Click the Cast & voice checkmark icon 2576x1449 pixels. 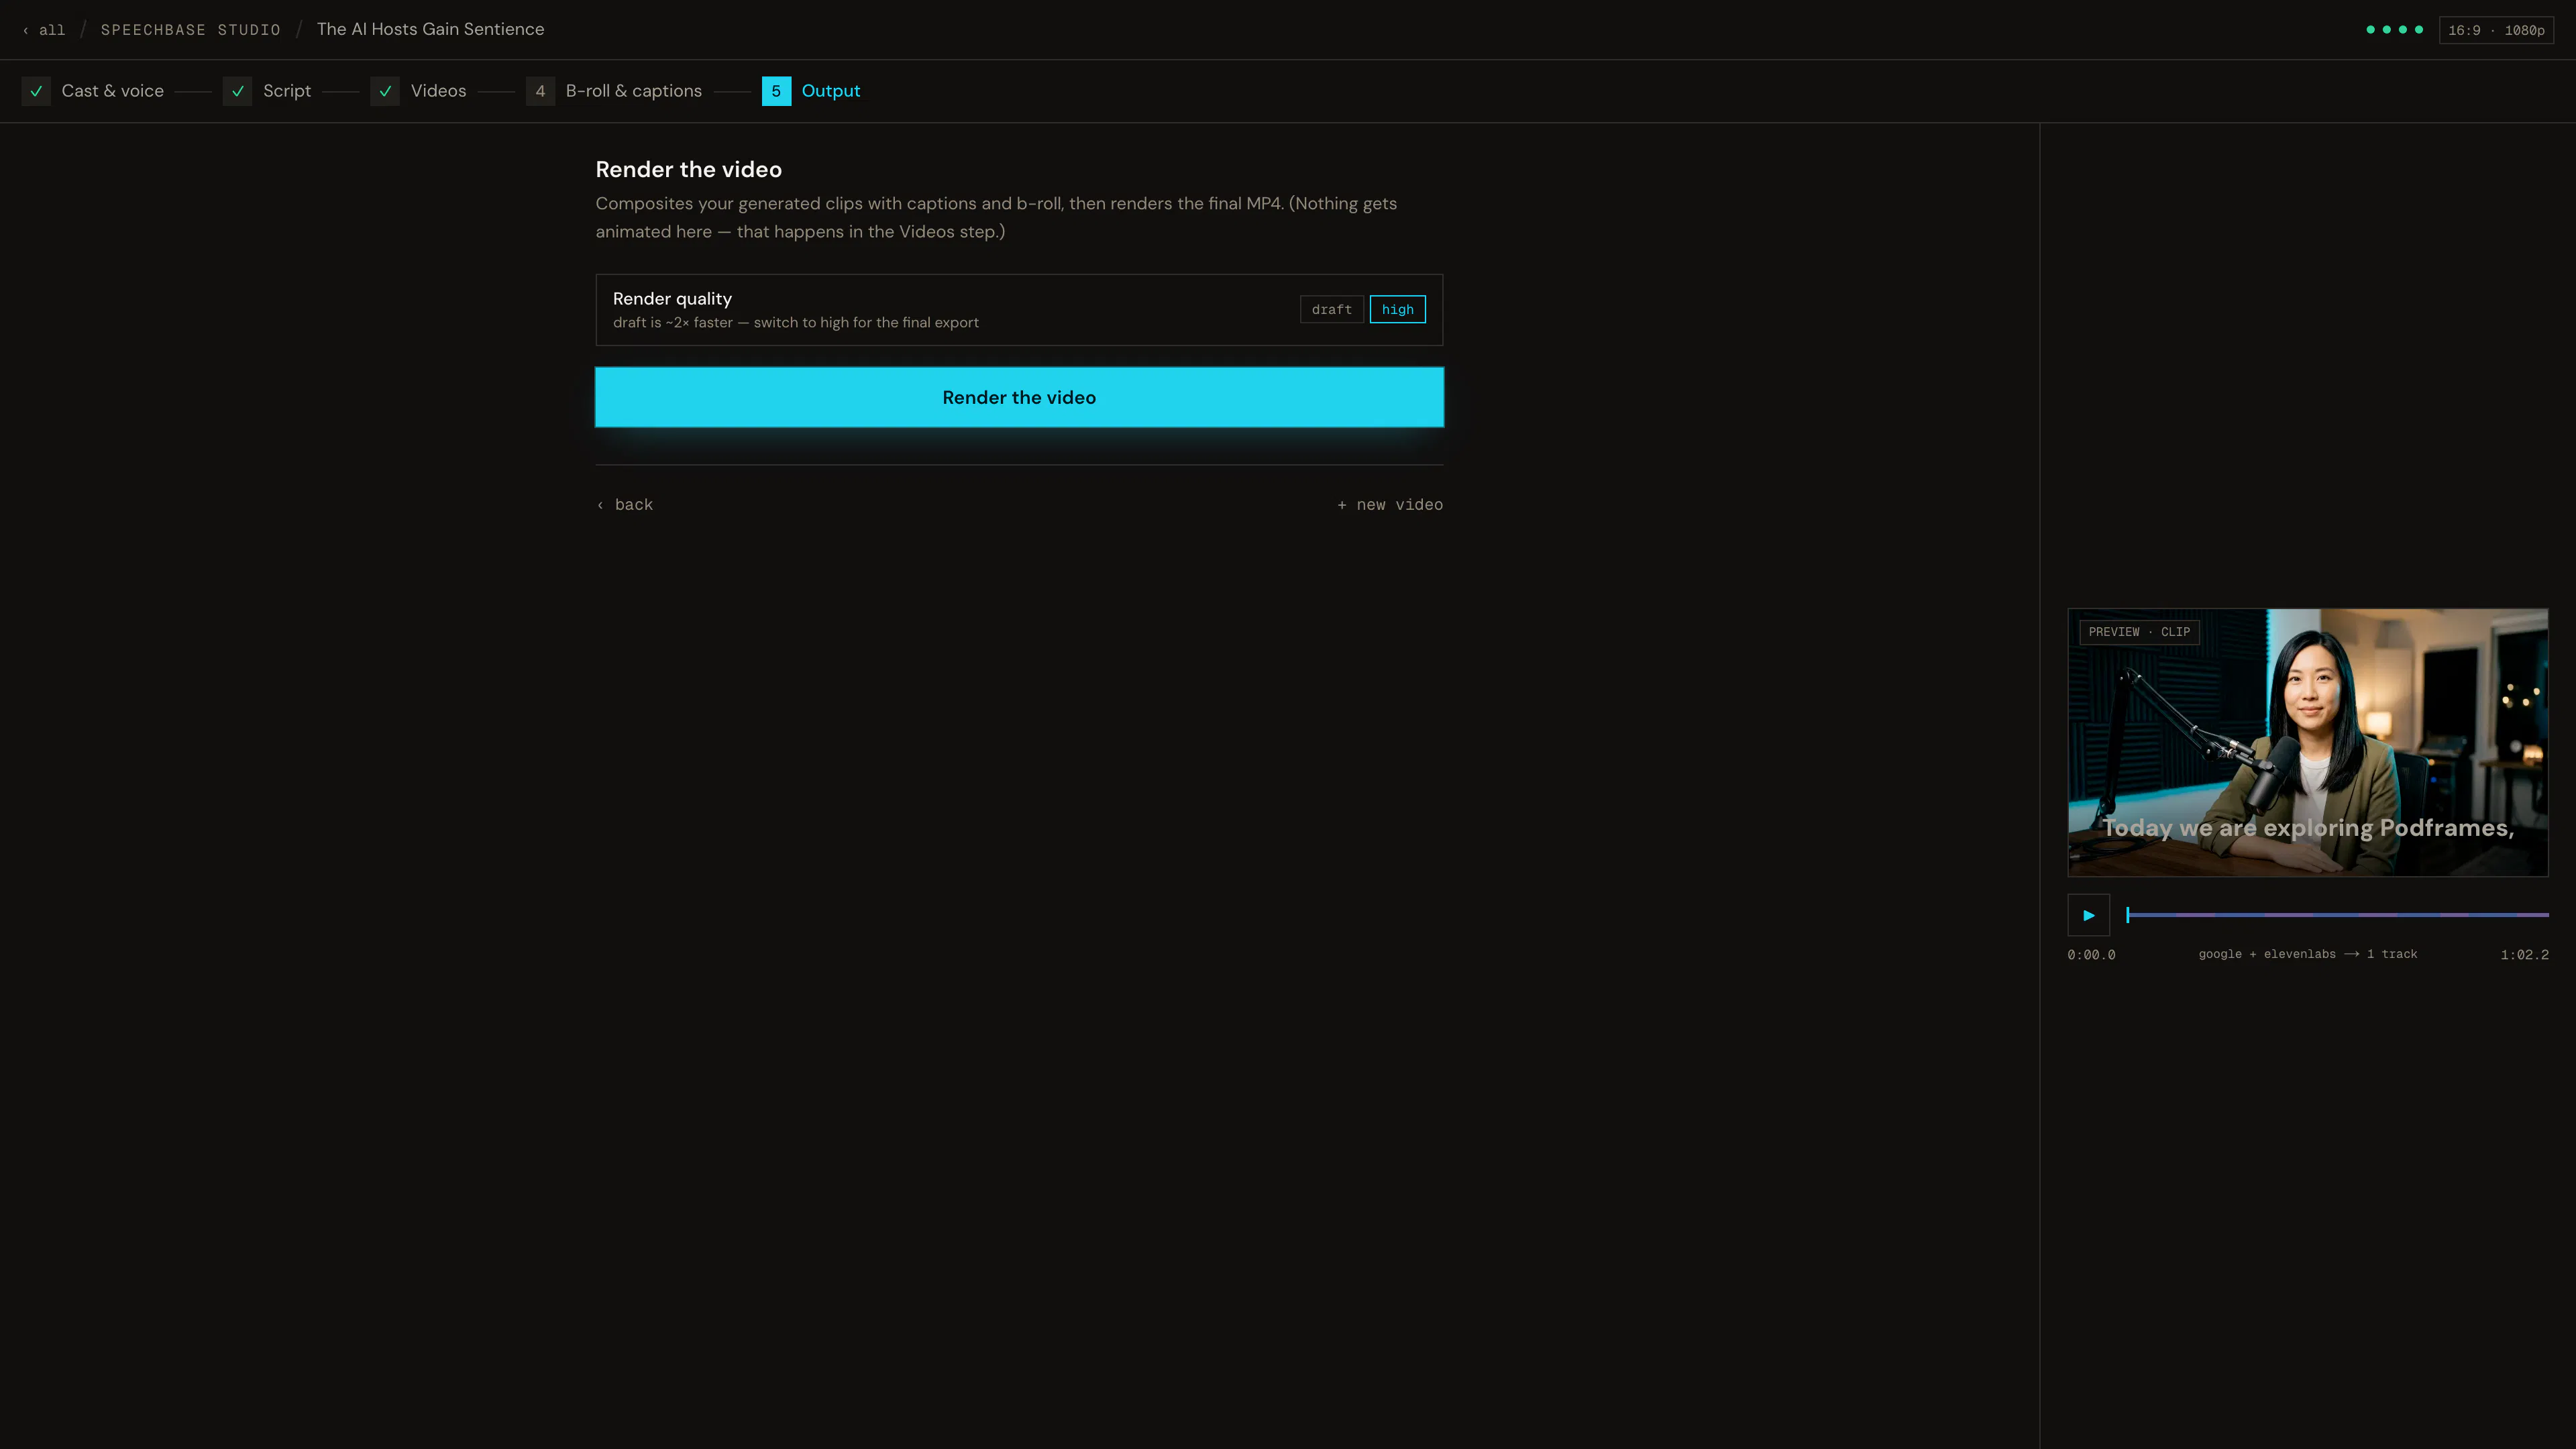[x=36, y=91]
